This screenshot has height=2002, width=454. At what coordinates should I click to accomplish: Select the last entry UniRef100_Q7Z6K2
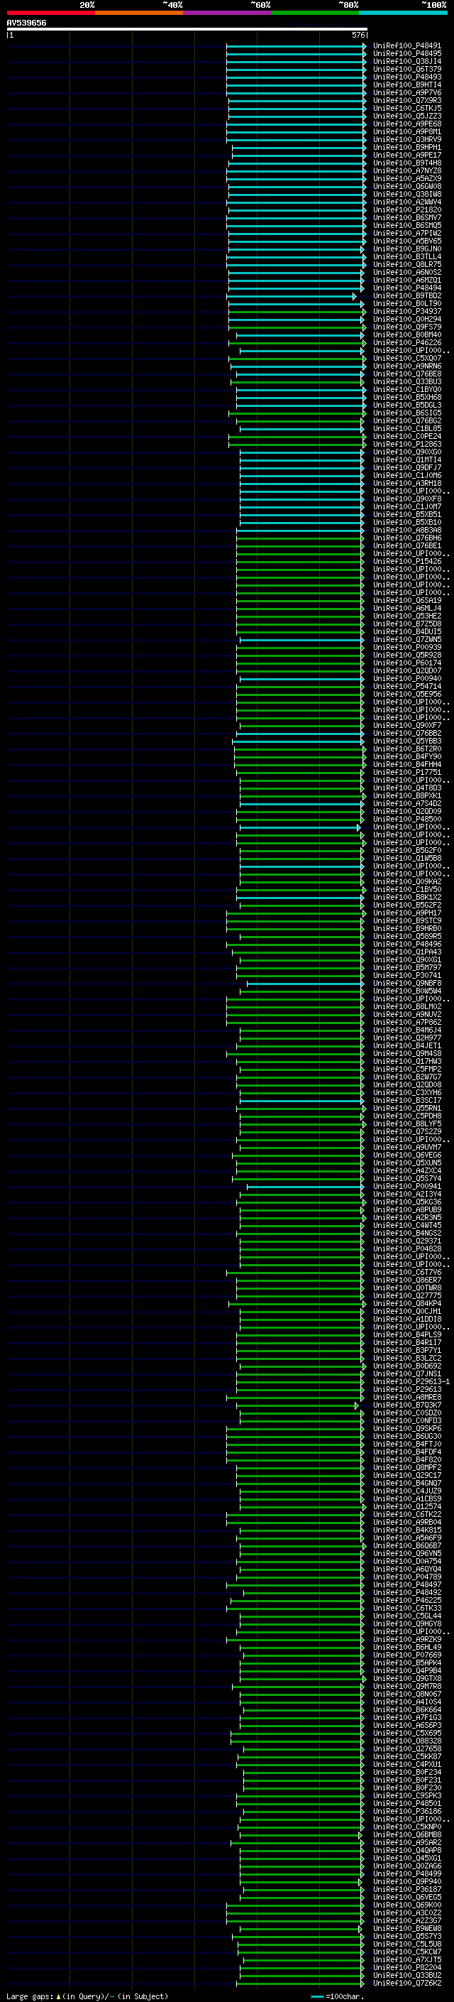tap(407, 1984)
